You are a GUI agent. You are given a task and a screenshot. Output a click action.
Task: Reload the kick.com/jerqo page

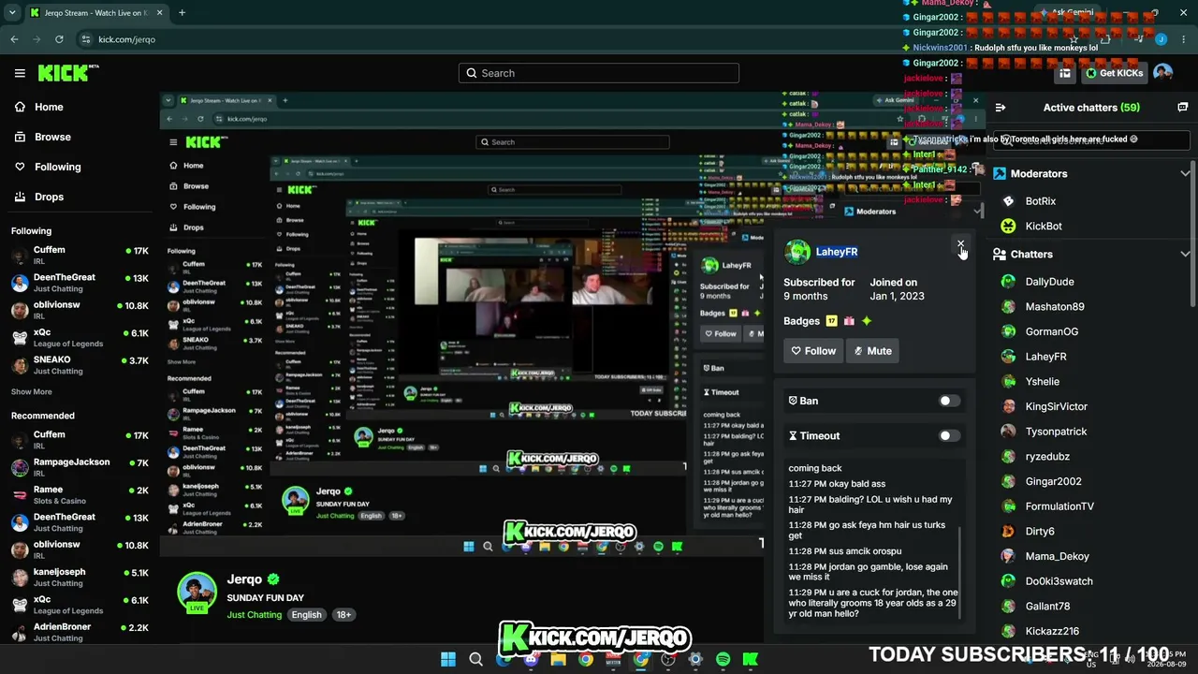point(59,39)
